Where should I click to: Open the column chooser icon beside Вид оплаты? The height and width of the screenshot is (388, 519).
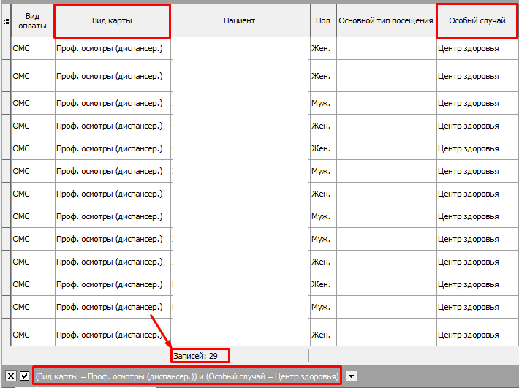pyautogui.click(x=7, y=21)
